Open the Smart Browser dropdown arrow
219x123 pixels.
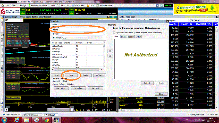[19, 114]
